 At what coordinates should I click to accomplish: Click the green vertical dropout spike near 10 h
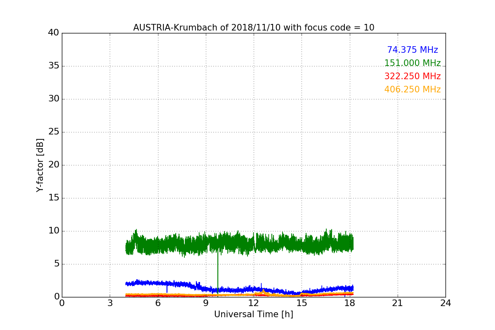(218, 272)
